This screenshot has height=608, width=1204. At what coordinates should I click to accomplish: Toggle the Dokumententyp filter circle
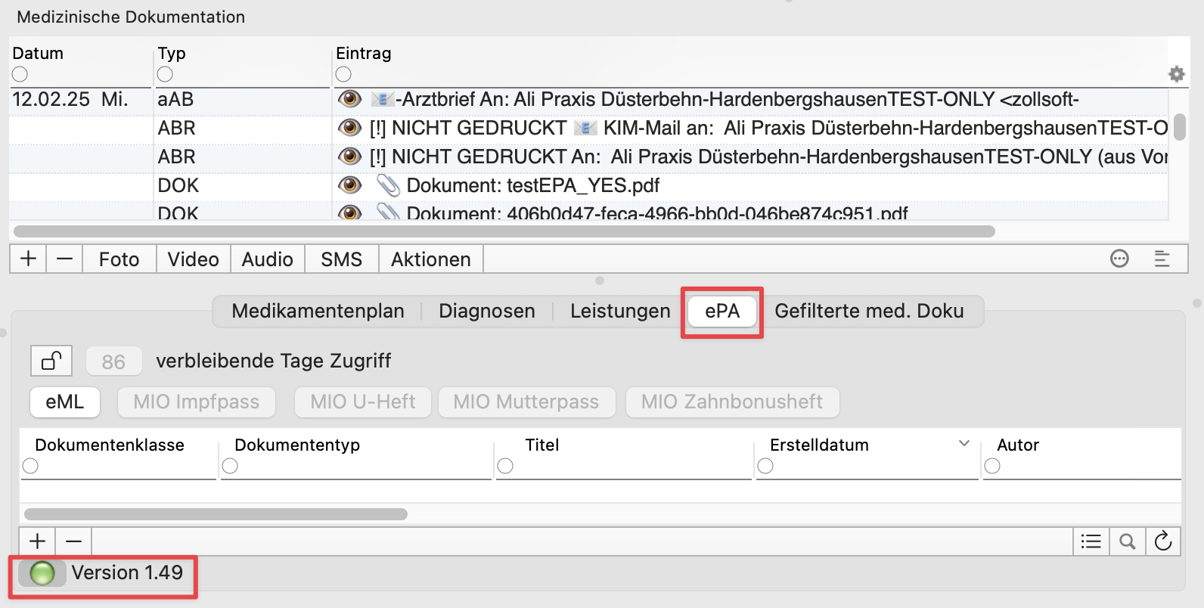coord(230,466)
